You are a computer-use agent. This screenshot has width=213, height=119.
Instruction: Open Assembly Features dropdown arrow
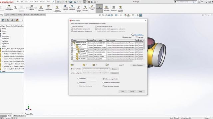pyautogui.click(x=65, y=12)
